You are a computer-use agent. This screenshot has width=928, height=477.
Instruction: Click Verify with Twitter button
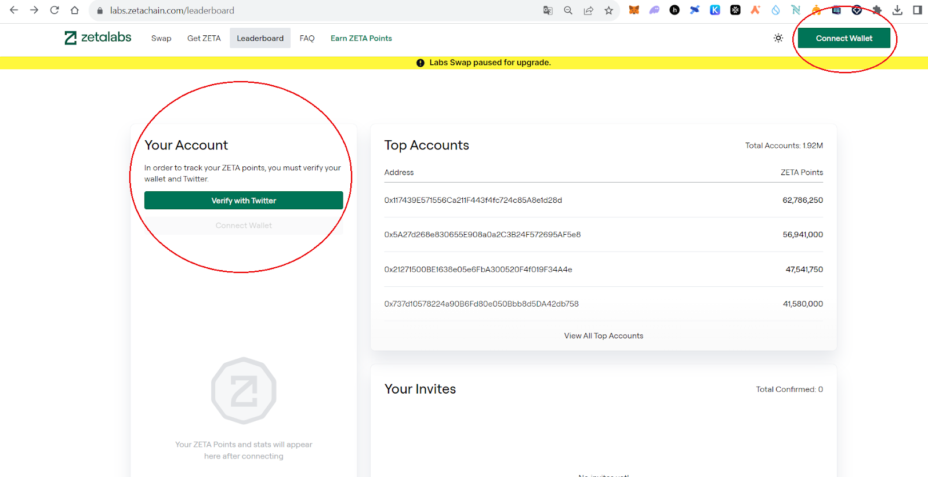244,201
